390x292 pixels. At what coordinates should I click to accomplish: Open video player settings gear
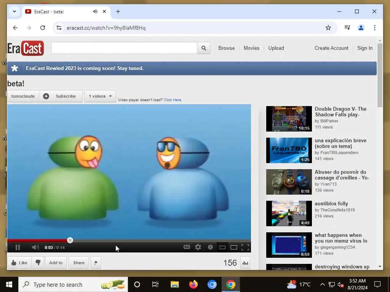point(198,247)
